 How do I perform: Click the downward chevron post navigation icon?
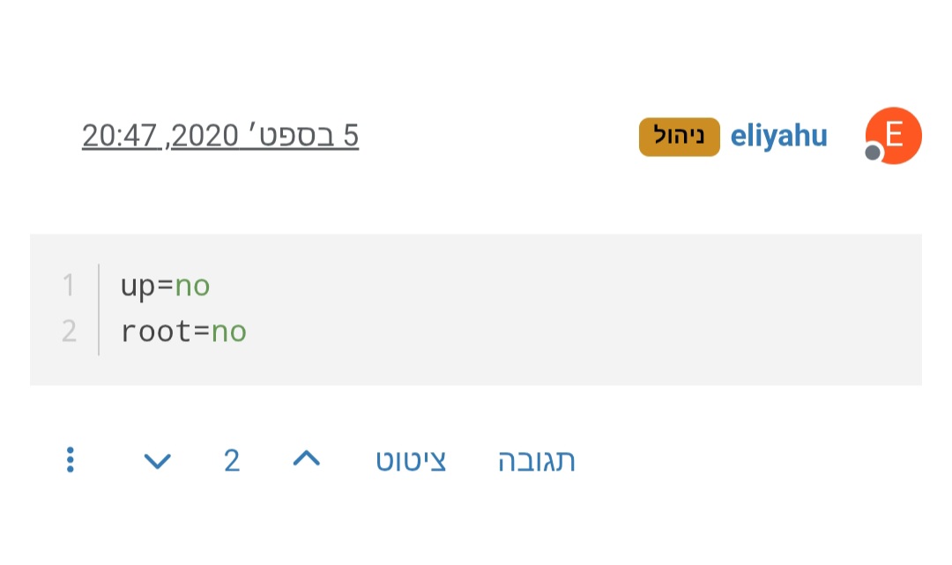coord(156,460)
